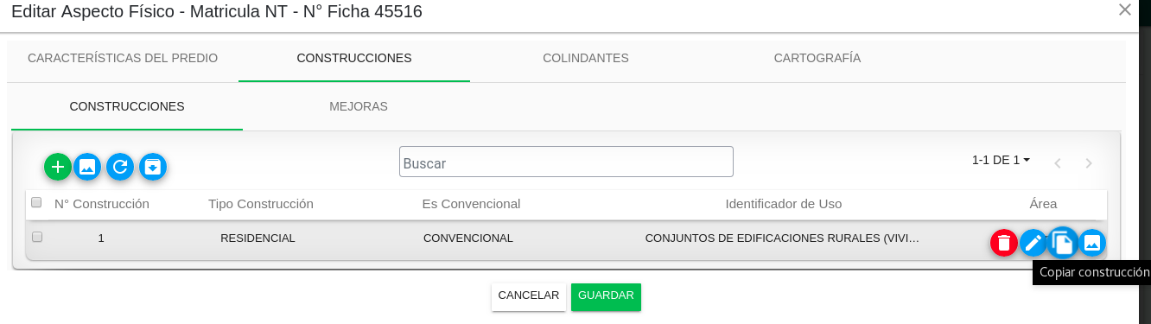The image size is (1151, 324).
Task: Click the archive box icon in toolbar
Action: pos(153,167)
